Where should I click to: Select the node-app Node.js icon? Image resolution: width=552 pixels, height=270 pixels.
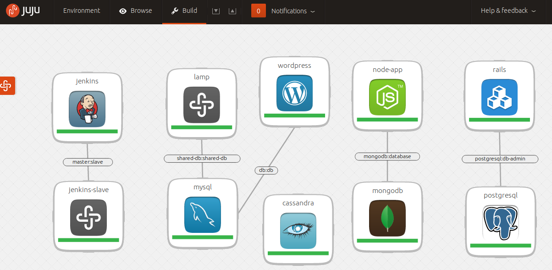coord(387,97)
